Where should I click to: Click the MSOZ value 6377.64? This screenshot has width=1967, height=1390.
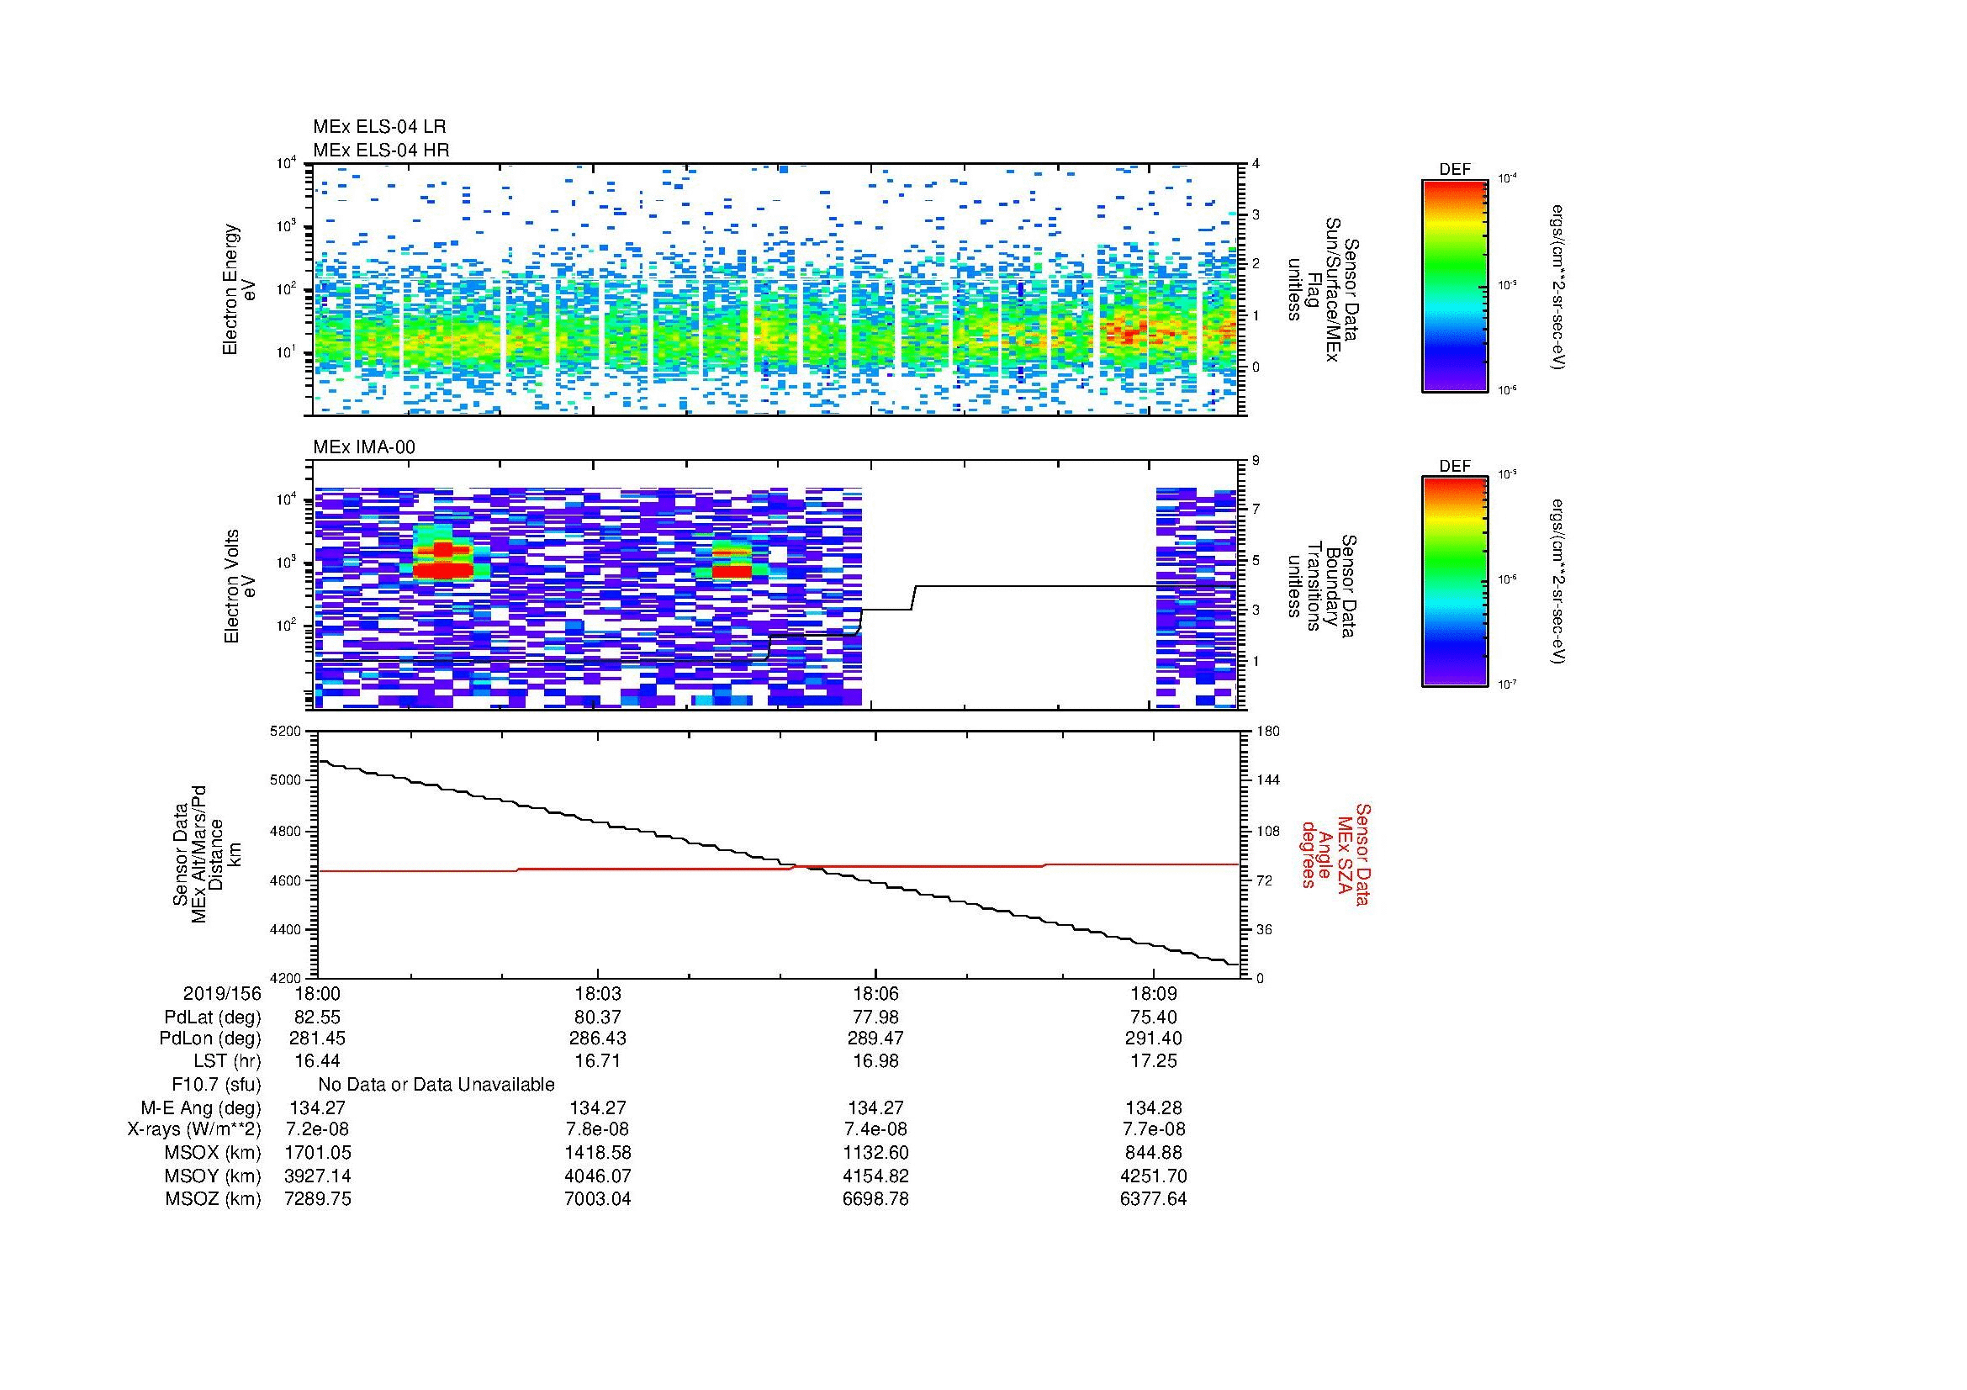tap(1154, 1199)
